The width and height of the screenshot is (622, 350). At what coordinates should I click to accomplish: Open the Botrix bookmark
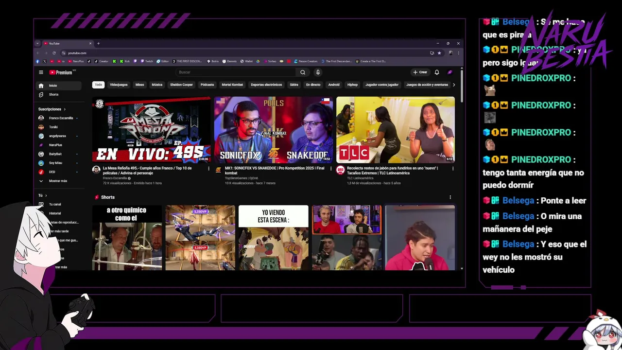pyautogui.click(x=212, y=61)
